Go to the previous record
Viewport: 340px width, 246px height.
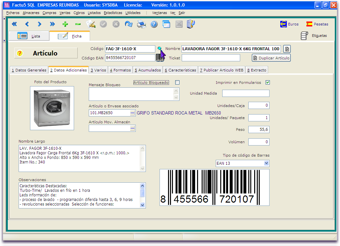click(x=27, y=24)
